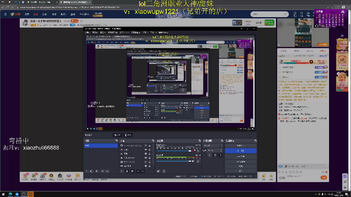Open the audio mixer toolbar three-dot menu
Viewport: 351px width, 197px height.
coord(164,171)
